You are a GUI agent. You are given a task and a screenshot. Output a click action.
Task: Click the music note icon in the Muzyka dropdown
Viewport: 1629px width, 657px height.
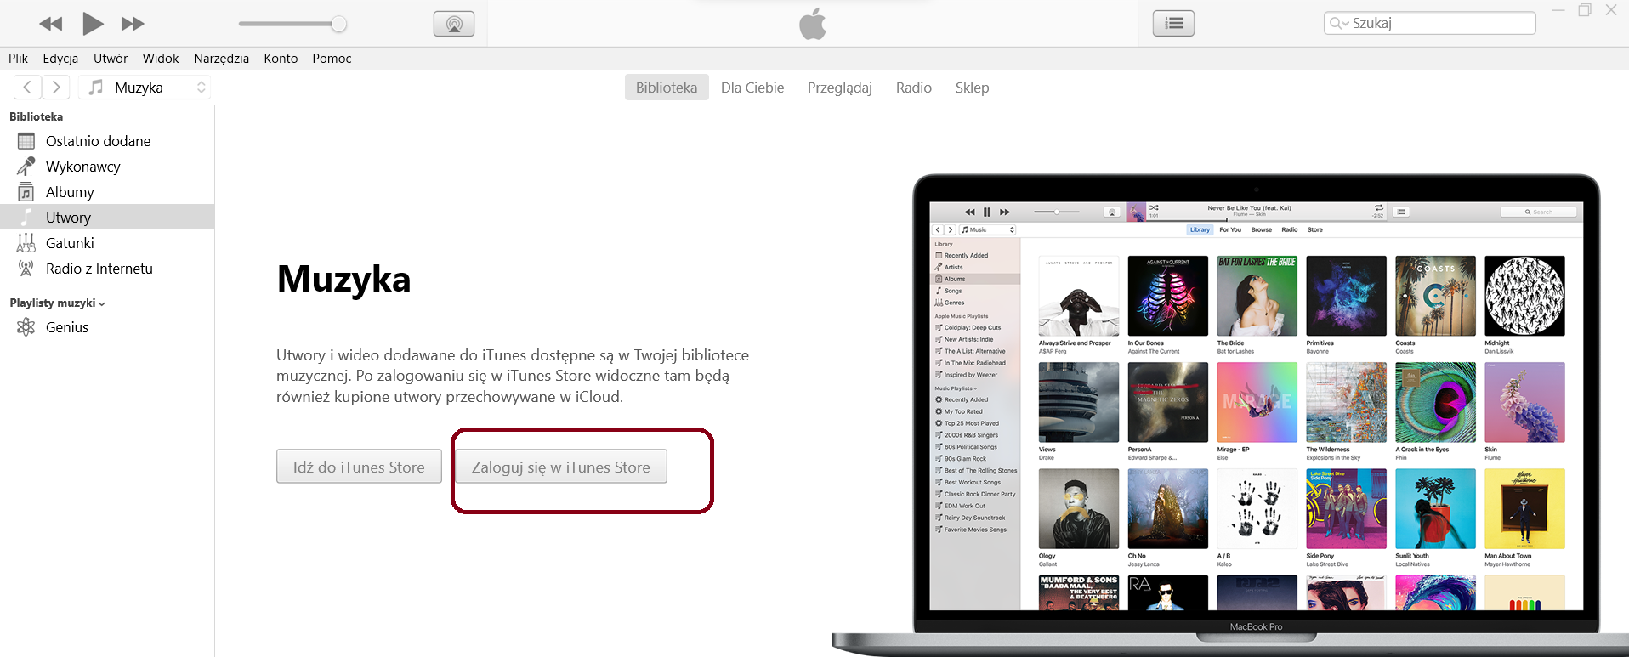coord(96,87)
